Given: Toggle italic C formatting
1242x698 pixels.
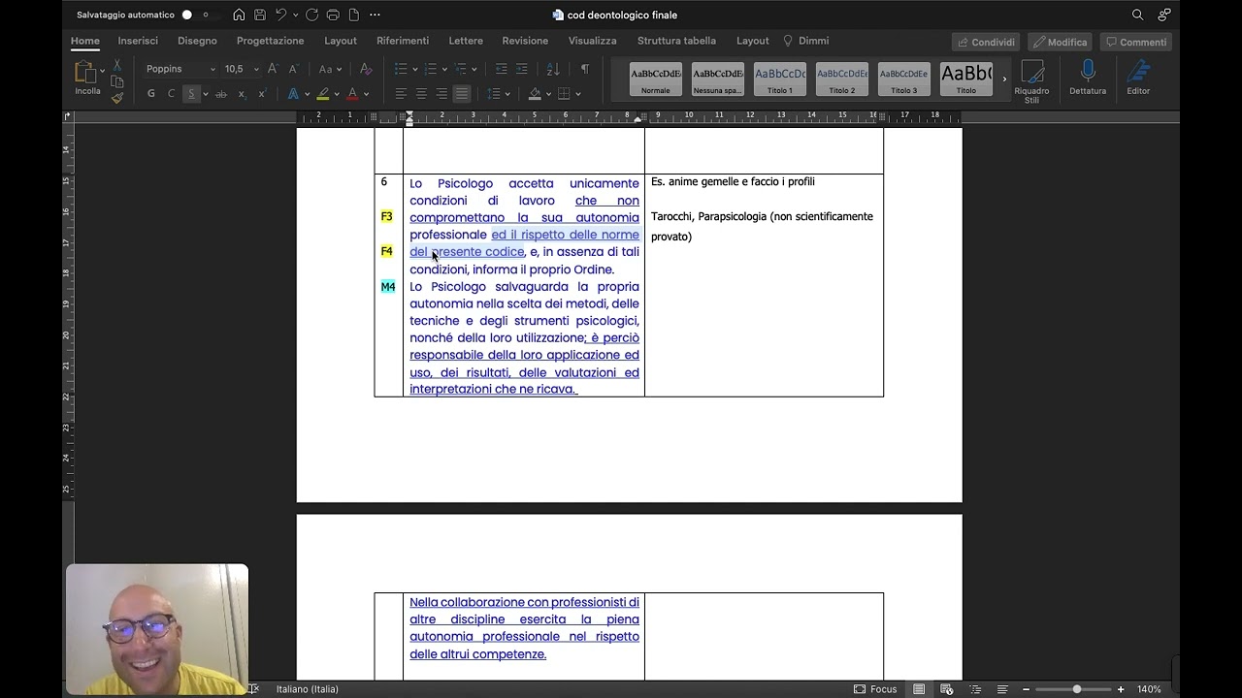Looking at the screenshot, I should [x=171, y=94].
